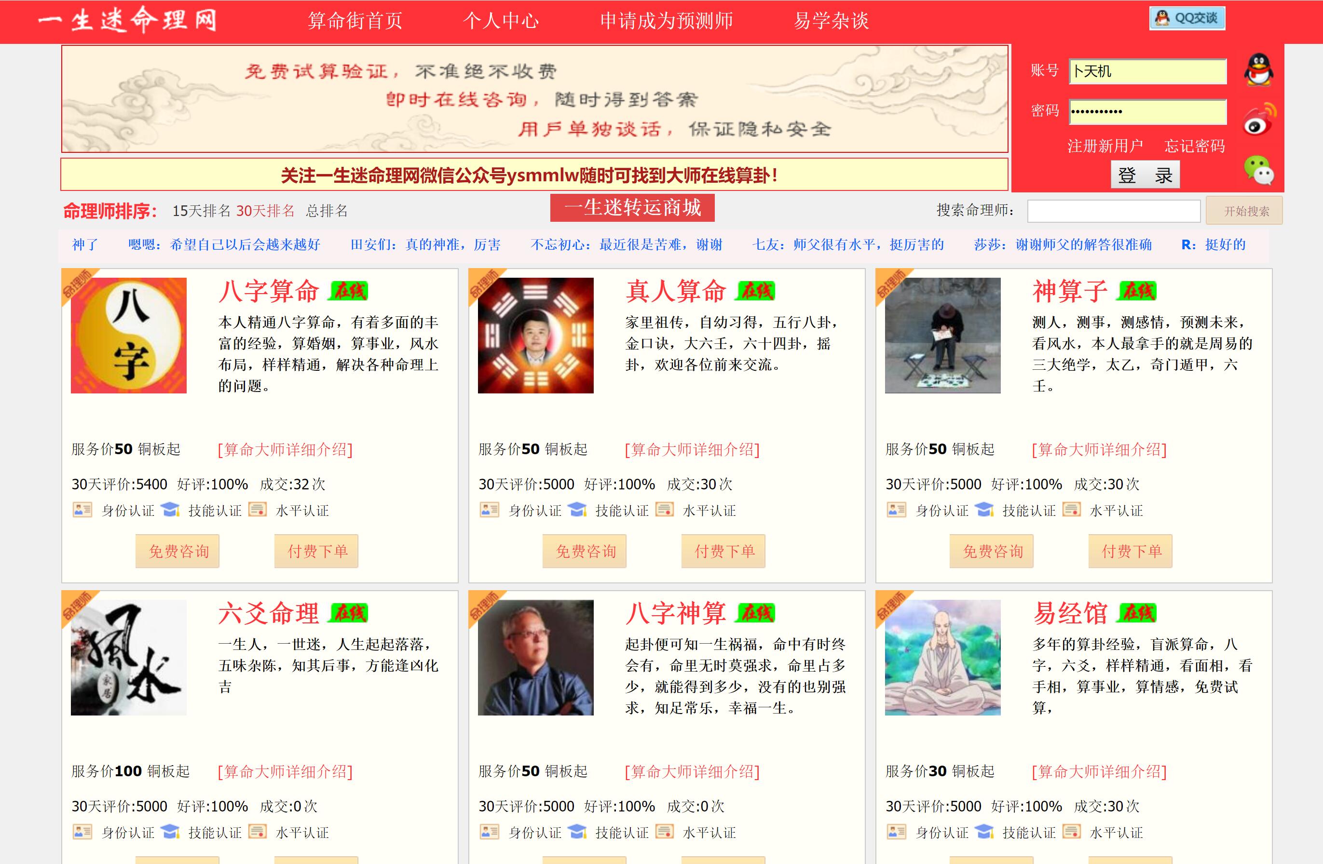Click the Weibo login icon
The width and height of the screenshot is (1323, 864).
[1260, 119]
